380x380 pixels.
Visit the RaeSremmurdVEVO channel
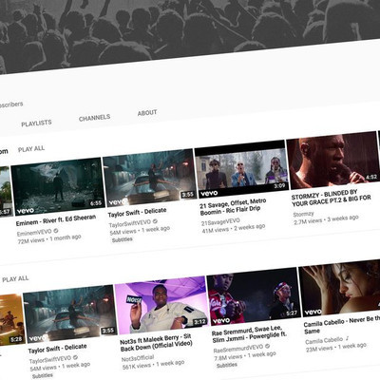pyautogui.click(x=238, y=349)
